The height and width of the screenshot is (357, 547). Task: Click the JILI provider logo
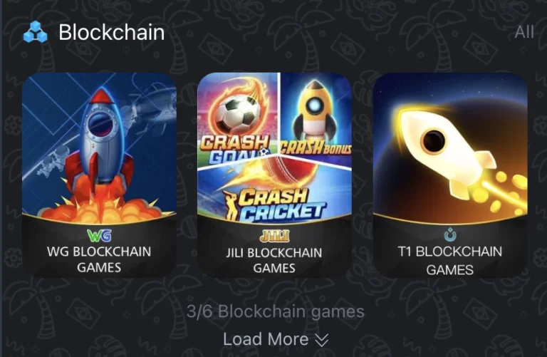[274, 236]
